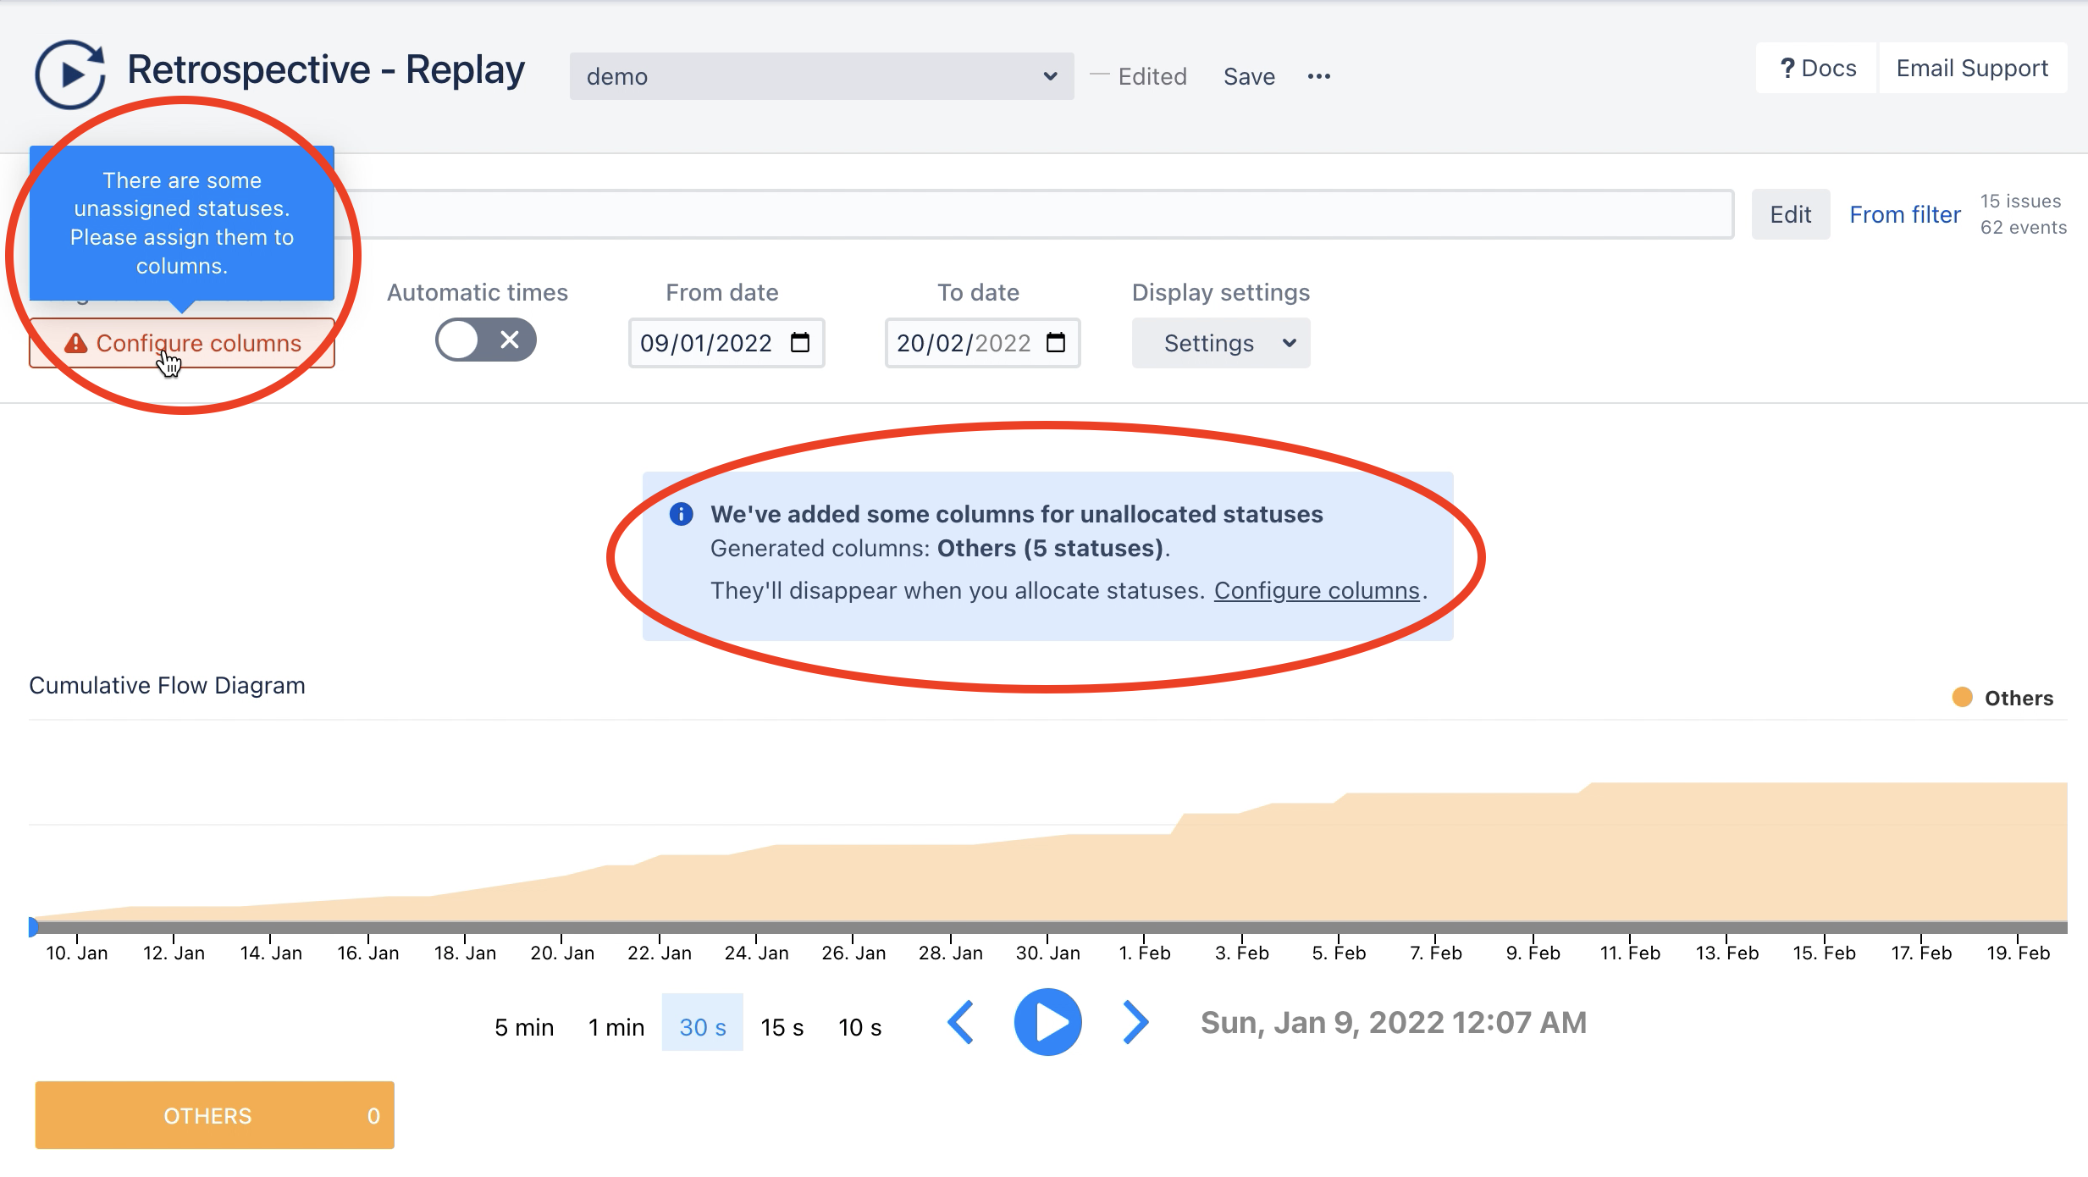Toggle the Others legend dot in chart
The height and width of the screenshot is (1177, 2088).
click(1962, 697)
